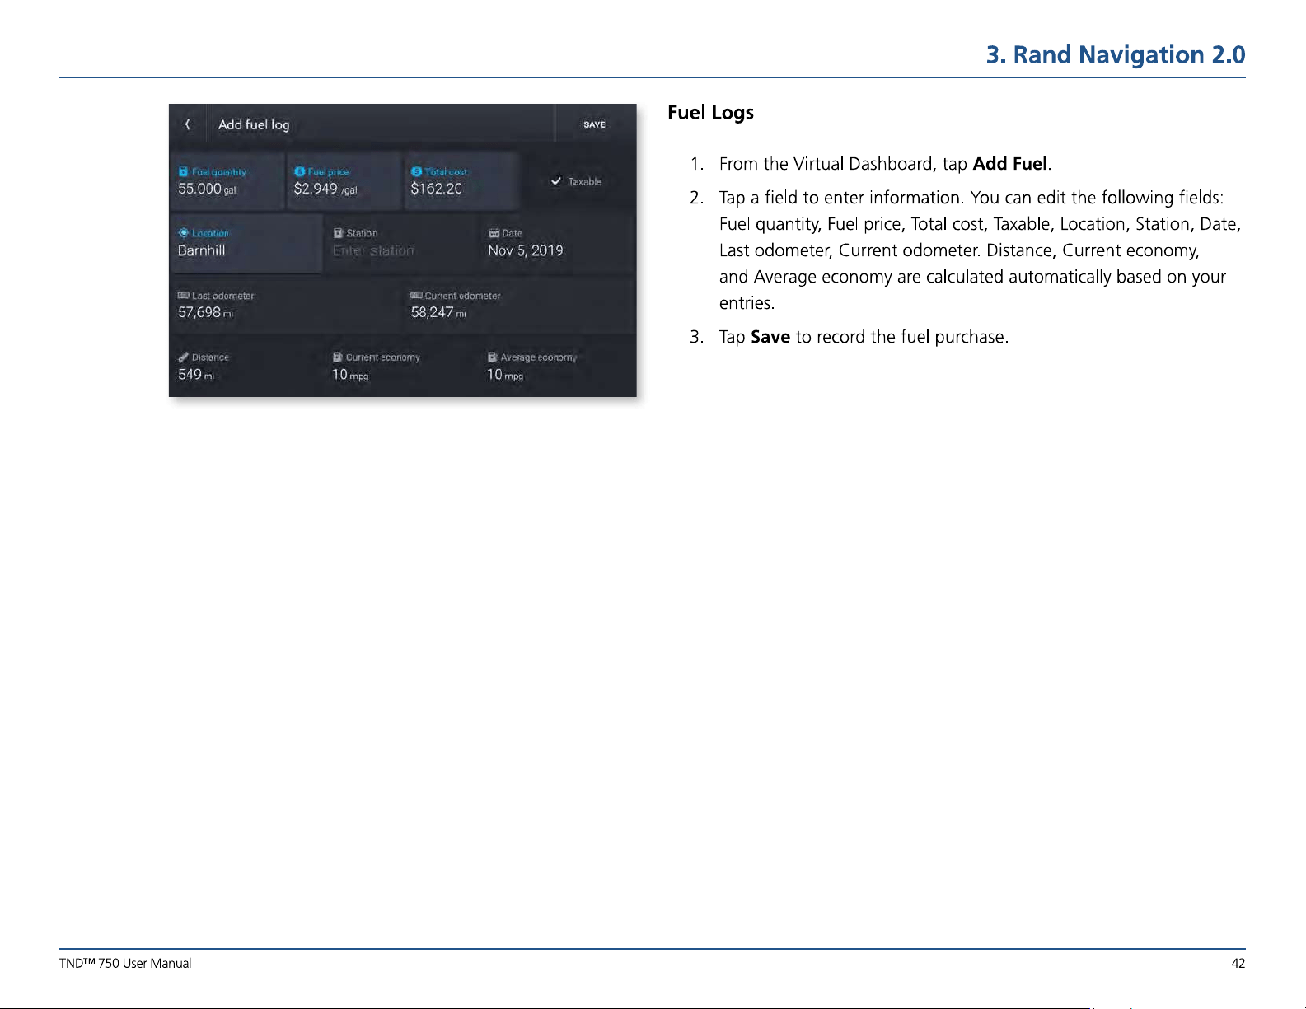Toggle the Taxable checkbox
Viewport: 1306px width, 1009px height.
pyautogui.click(x=556, y=181)
